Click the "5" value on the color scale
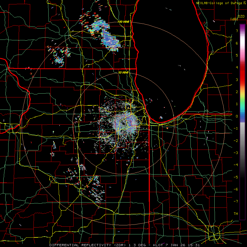Image resolution: width=247 pixels, height=247 pixels. tap(237, 55)
